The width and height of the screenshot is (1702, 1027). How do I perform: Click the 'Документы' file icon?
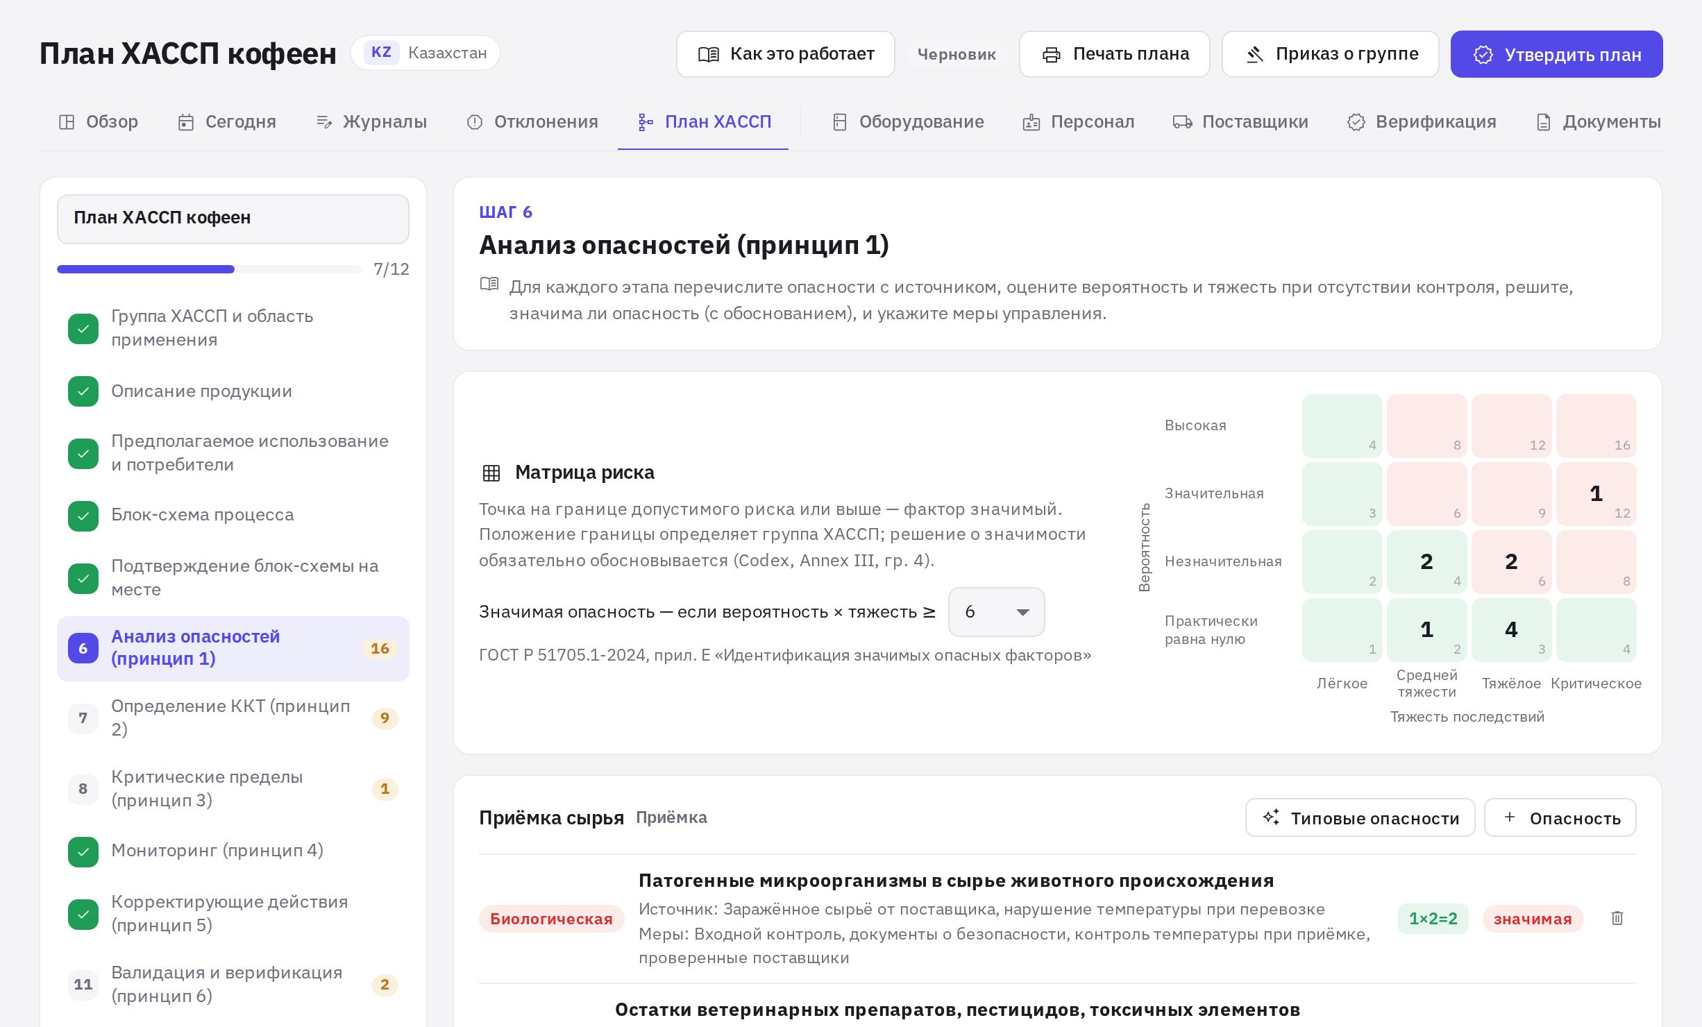pyautogui.click(x=1544, y=122)
